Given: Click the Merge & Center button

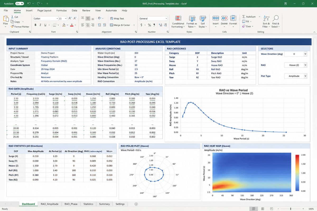Looking at the screenshot, I should (122, 25).
